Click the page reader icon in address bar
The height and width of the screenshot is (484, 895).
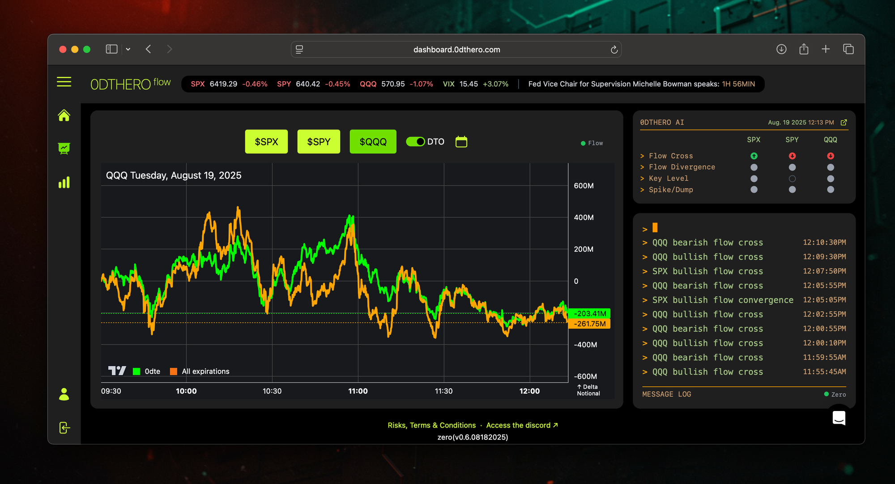click(299, 49)
